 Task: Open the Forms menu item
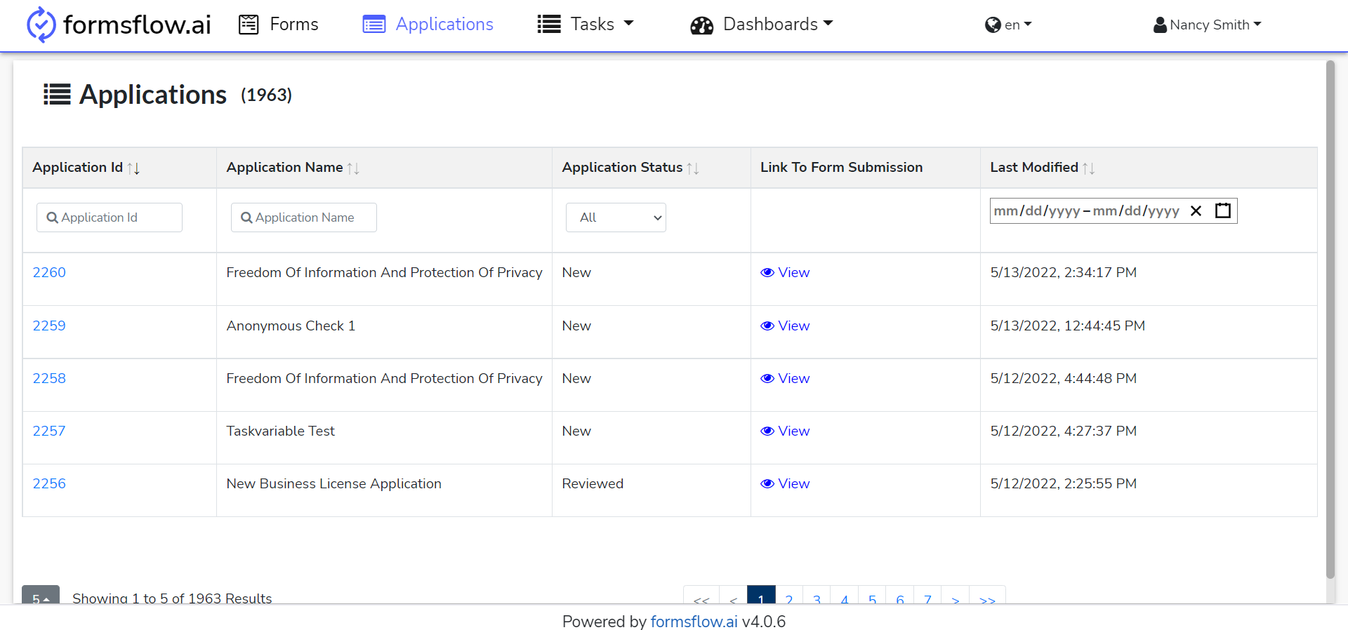point(279,25)
